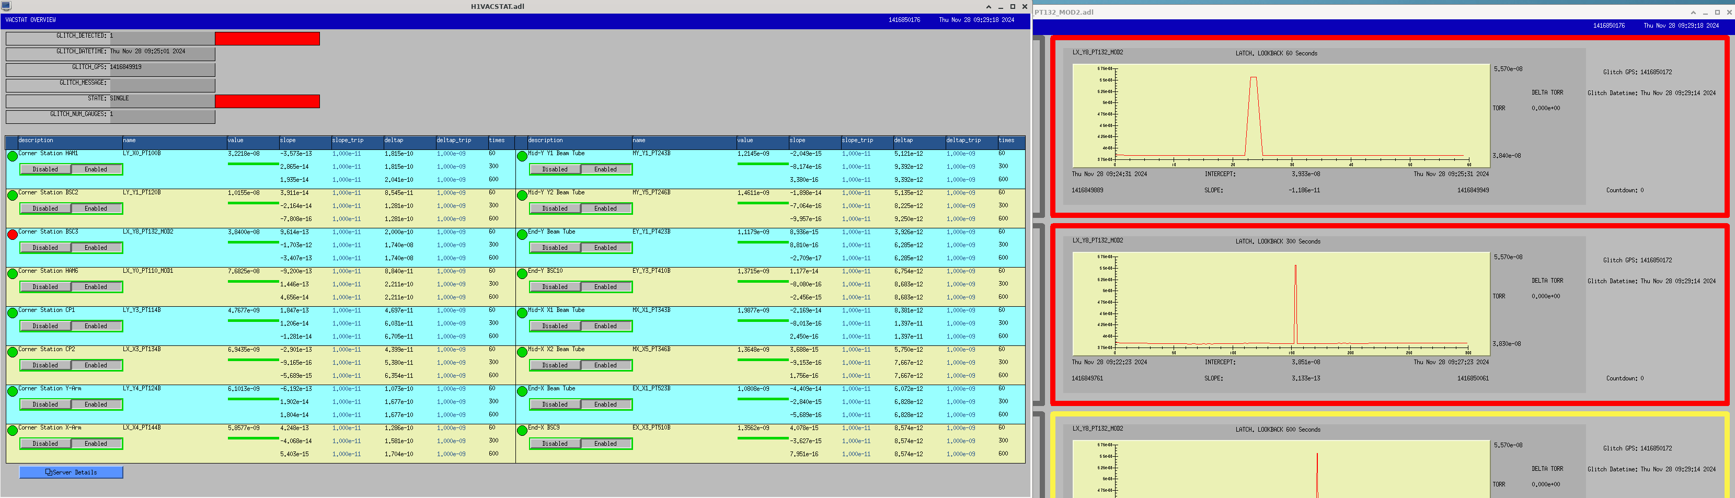The image size is (1735, 498).
Task: Shade the PT132_MOD2 window with the up-arrow button
Action: (1693, 12)
